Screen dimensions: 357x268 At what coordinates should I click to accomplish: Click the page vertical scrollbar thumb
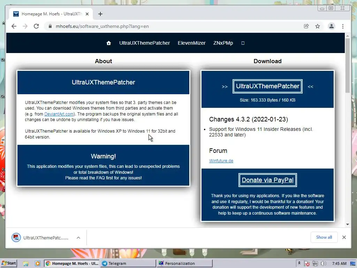[x=348, y=66]
